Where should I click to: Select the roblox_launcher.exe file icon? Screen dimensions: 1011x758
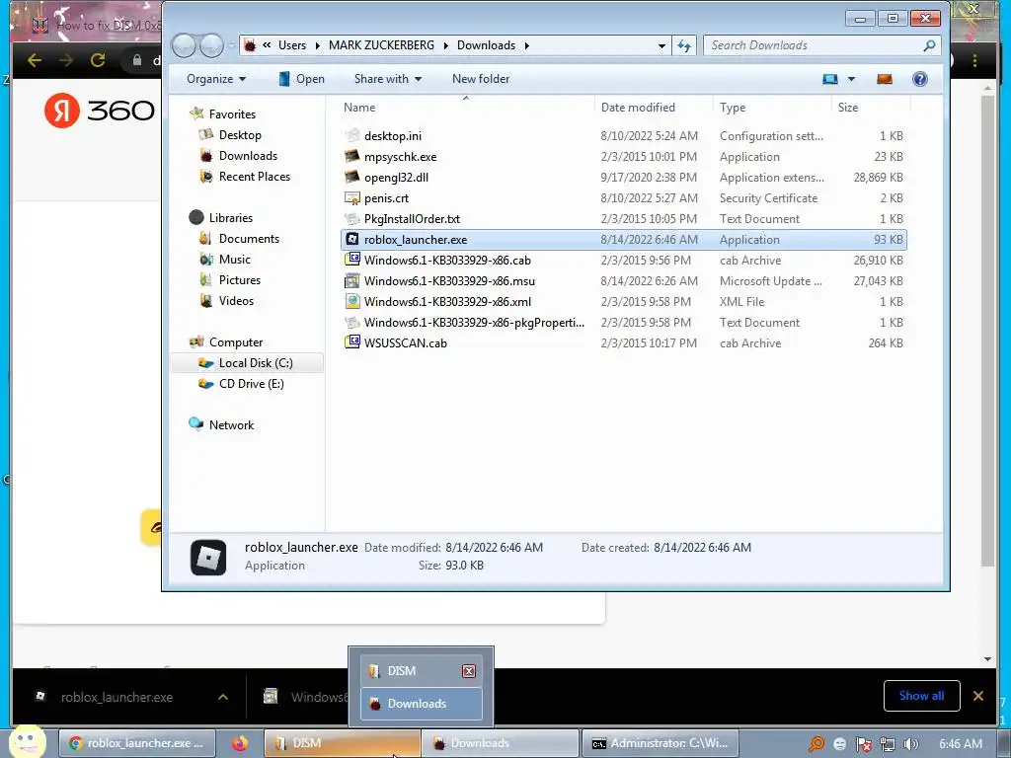(x=352, y=239)
